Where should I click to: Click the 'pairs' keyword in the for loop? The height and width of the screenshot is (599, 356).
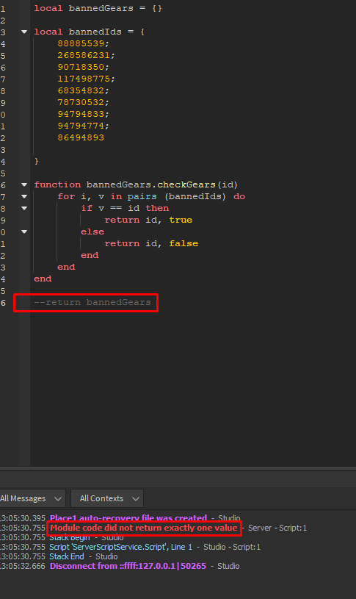click(x=142, y=197)
